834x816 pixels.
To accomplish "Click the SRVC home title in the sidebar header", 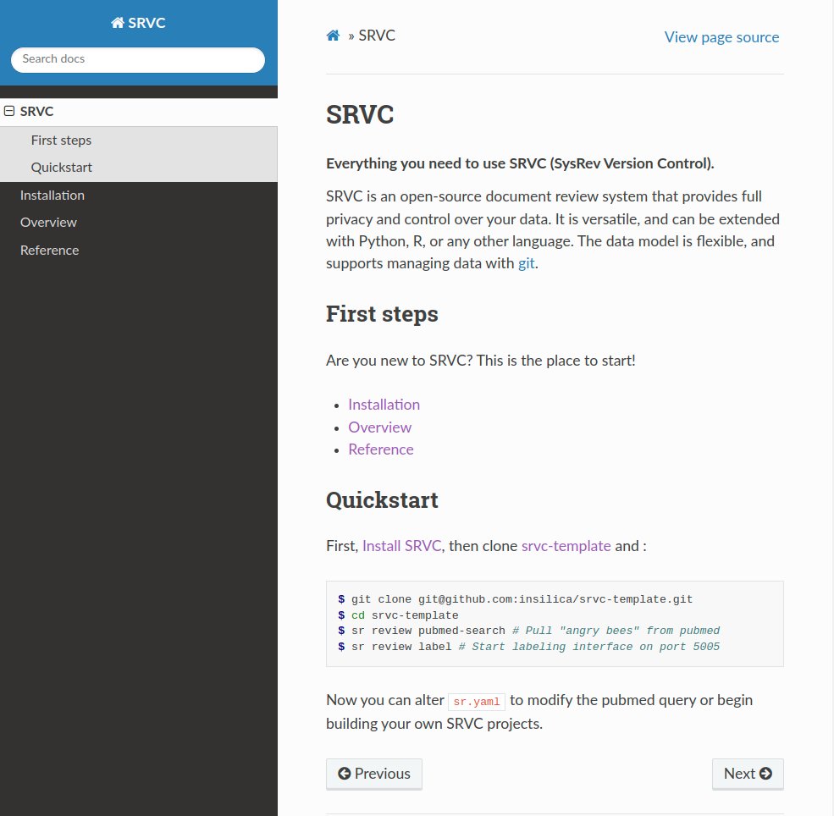I will (138, 23).
